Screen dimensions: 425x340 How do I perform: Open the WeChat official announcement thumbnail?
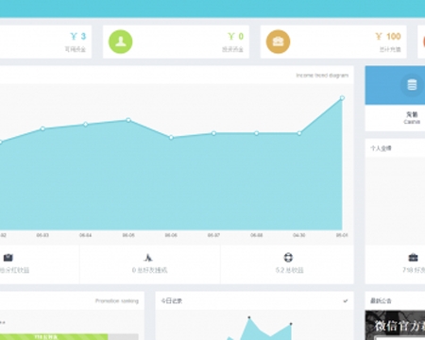click(395, 325)
